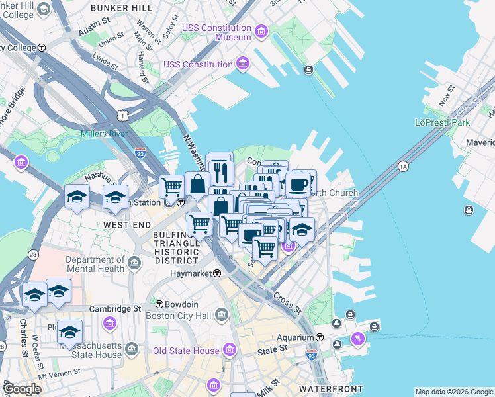This screenshot has width=495, height=397.
Task: Click the Lynde St street label
Action: [105, 62]
